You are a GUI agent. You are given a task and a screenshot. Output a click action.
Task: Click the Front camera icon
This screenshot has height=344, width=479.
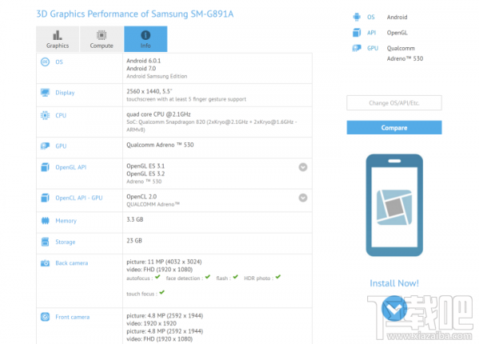(45, 317)
